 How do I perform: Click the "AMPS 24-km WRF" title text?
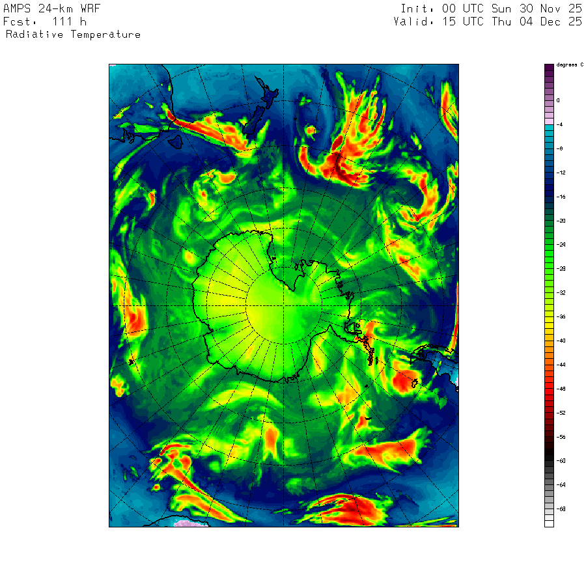(x=52, y=8)
